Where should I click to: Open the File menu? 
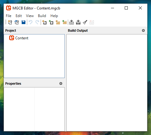point(9,16)
